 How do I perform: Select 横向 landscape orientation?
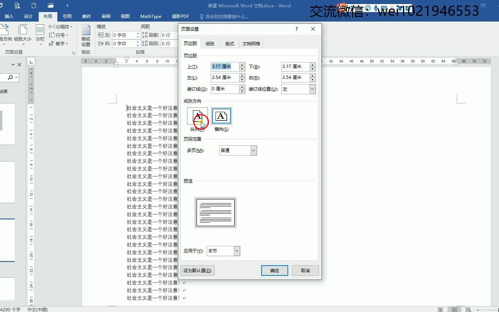(x=221, y=116)
